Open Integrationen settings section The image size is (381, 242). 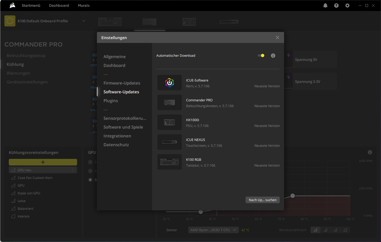tap(117, 136)
